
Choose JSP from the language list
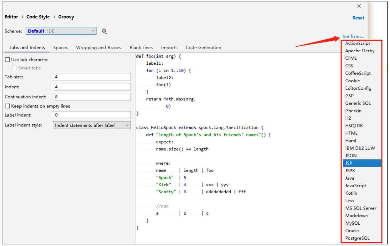pyautogui.click(x=349, y=163)
